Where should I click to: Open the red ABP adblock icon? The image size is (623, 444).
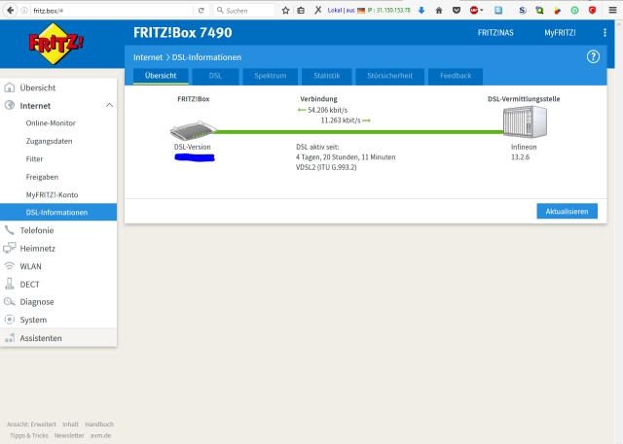click(x=474, y=11)
